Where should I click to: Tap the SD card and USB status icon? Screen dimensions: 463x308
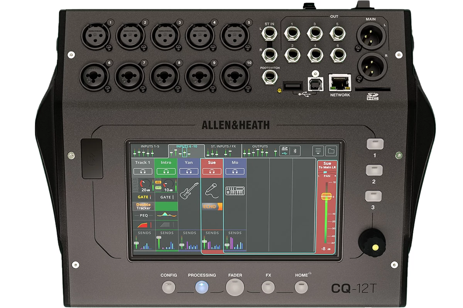tap(284, 151)
